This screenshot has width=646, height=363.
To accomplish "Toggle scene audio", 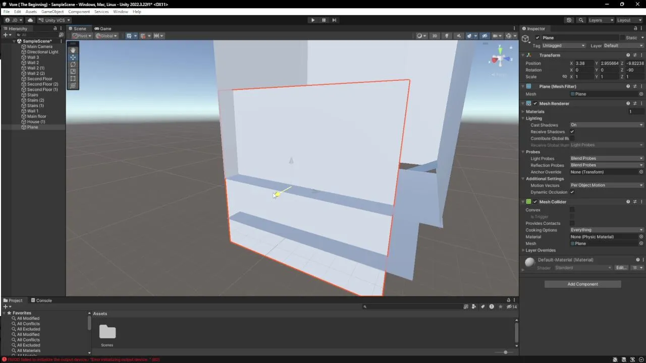I will coord(459,36).
